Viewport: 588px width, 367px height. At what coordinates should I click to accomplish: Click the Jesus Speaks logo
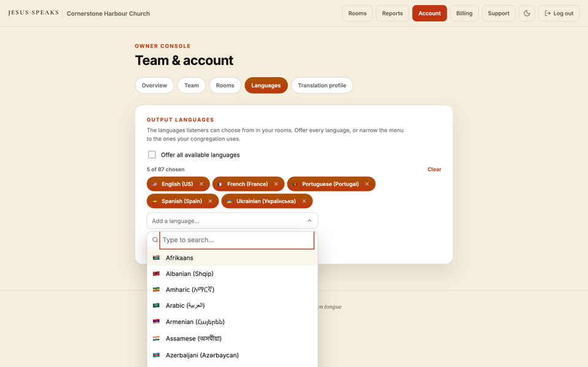point(33,13)
